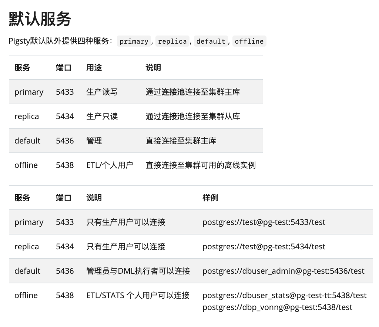
Task: Select the inline code word primary
Action: coord(134,41)
